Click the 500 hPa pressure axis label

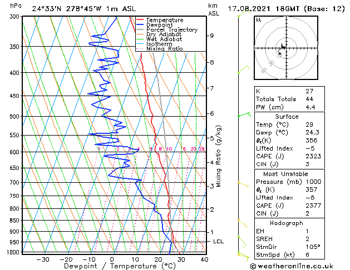[14, 117]
